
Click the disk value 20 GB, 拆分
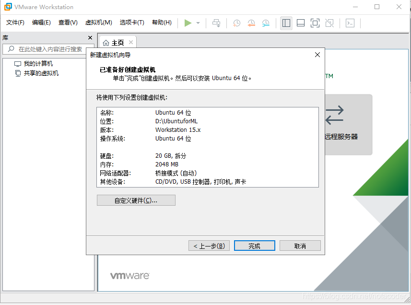point(171,156)
